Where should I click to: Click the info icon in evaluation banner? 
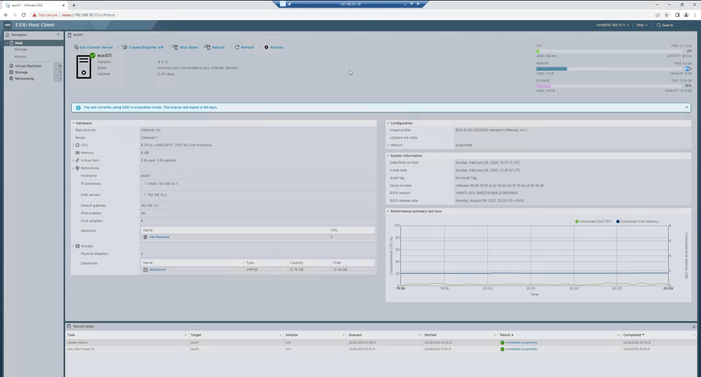(78, 108)
